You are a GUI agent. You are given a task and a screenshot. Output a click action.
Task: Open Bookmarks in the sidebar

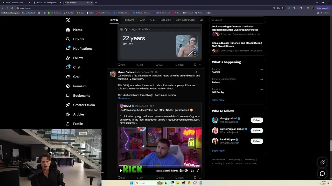coord(78,96)
